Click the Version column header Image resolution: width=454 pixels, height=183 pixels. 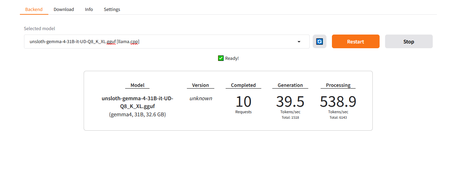point(200,85)
